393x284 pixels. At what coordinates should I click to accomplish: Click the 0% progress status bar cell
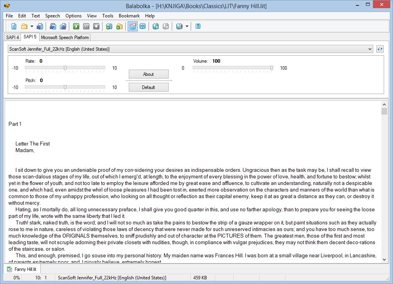pos(12,278)
